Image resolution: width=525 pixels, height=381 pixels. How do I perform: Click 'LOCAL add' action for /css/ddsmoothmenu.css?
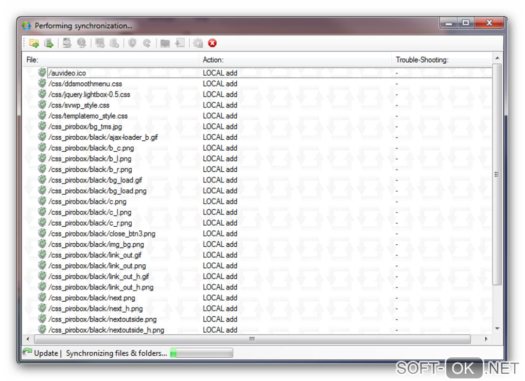coord(220,84)
